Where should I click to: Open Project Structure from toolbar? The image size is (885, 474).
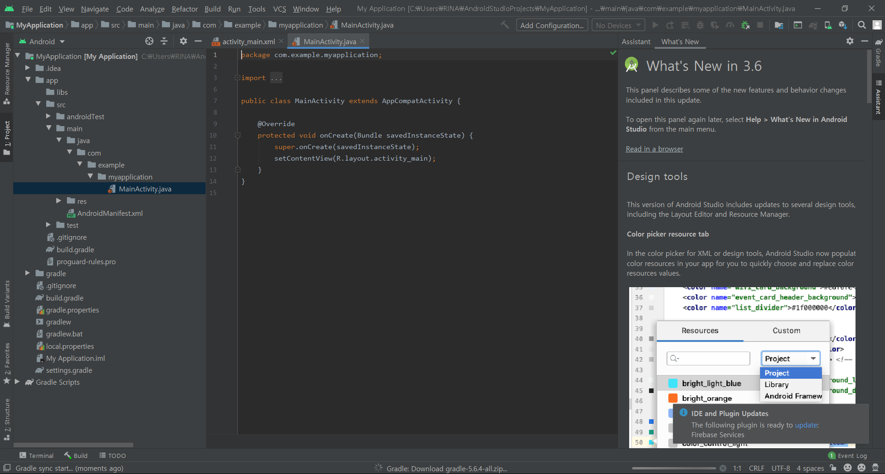click(779, 25)
